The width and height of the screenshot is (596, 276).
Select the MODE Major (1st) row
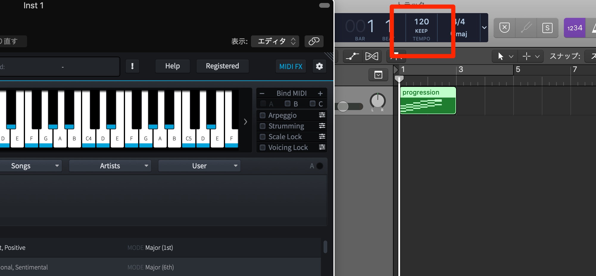[160, 247]
